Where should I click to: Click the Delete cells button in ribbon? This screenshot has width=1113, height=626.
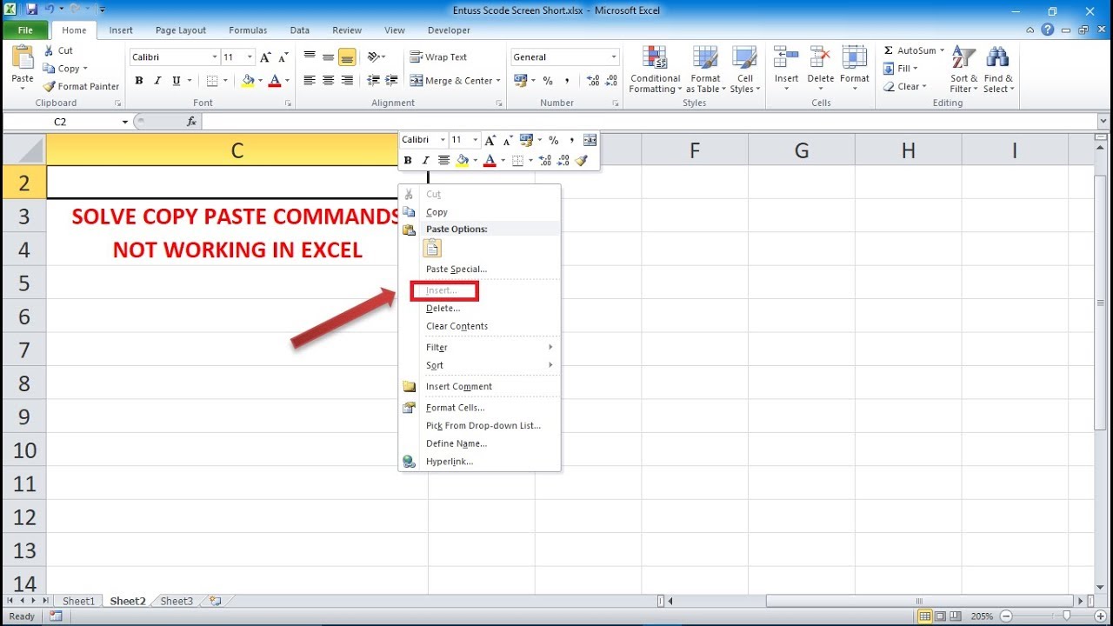click(820, 66)
